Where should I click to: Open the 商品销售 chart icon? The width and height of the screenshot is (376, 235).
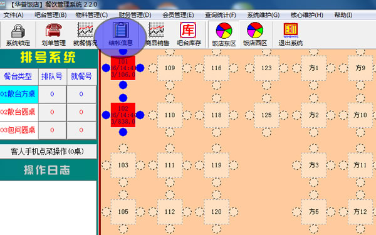[x=157, y=30]
